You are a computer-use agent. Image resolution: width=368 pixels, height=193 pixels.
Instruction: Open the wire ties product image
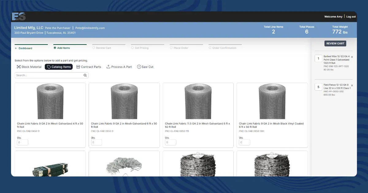124,167
